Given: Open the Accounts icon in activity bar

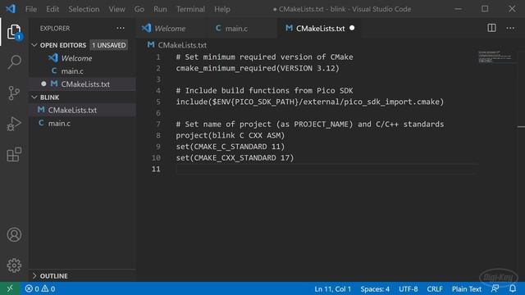Looking at the screenshot, I should (14, 235).
